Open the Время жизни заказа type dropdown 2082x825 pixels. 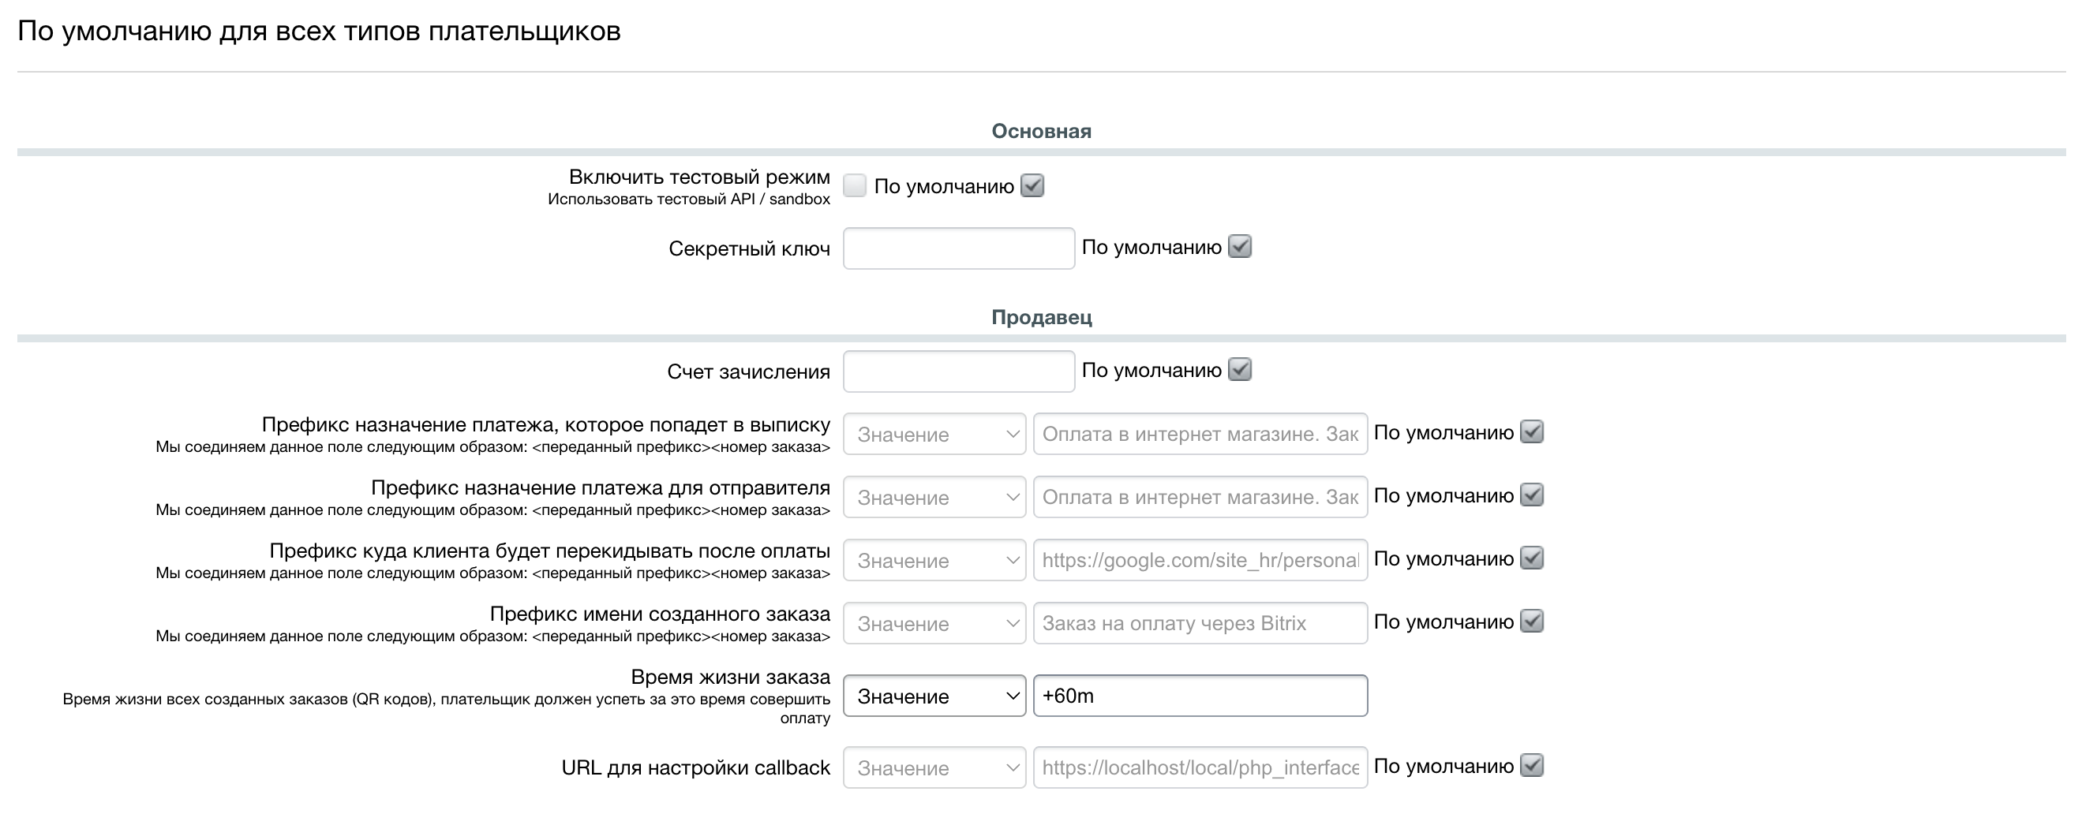pos(934,696)
